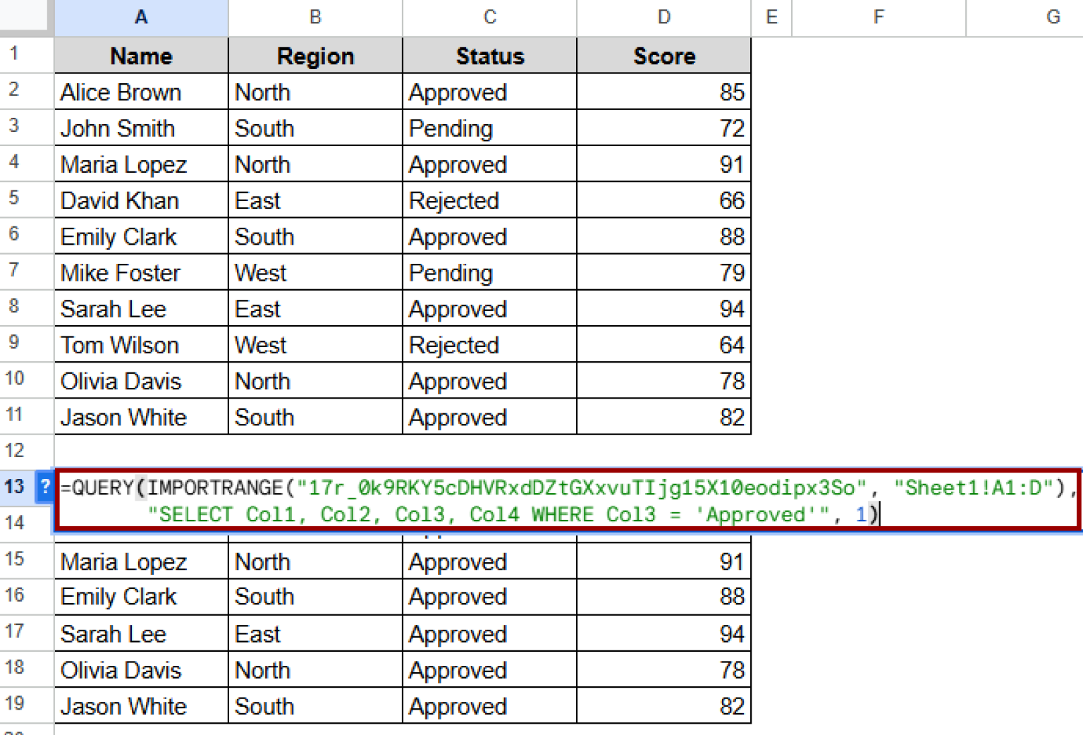
Task: Select the column G header
Action: pos(1052,17)
